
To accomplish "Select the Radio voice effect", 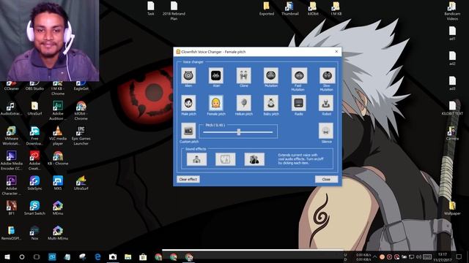I will 299,103.
